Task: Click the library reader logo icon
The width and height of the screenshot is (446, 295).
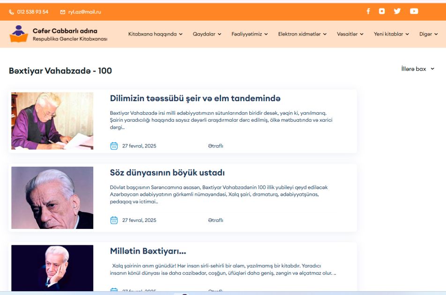Action: coord(19,34)
